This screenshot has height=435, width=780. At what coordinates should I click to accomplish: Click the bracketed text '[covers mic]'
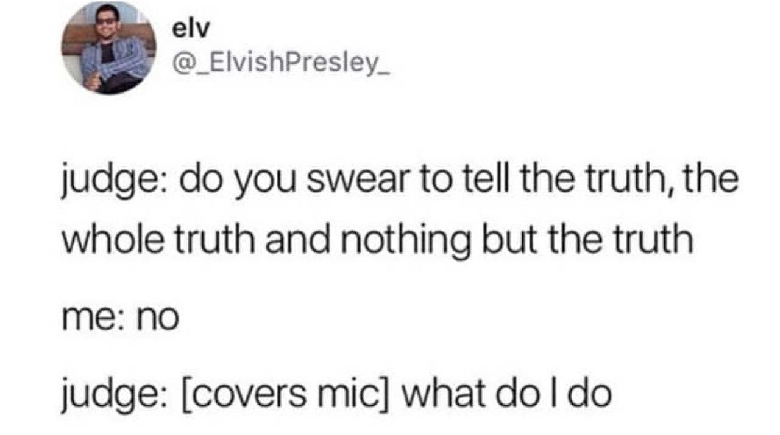pos(282,395)
